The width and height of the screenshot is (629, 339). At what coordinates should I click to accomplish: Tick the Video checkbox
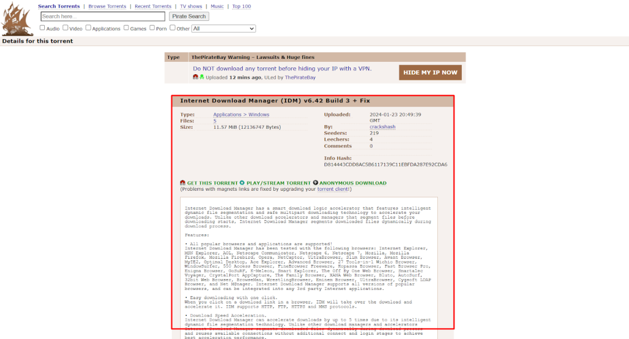point(65,28)
